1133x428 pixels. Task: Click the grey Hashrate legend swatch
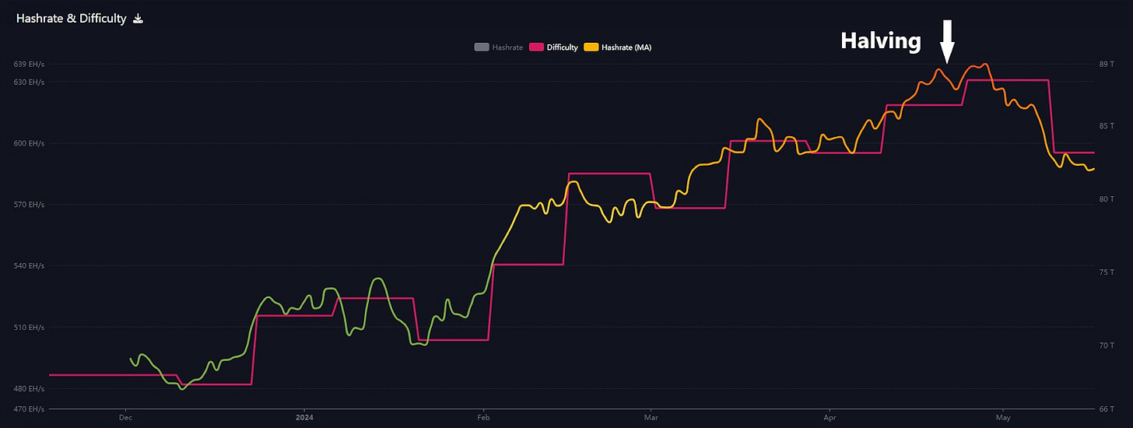(481, 47)
